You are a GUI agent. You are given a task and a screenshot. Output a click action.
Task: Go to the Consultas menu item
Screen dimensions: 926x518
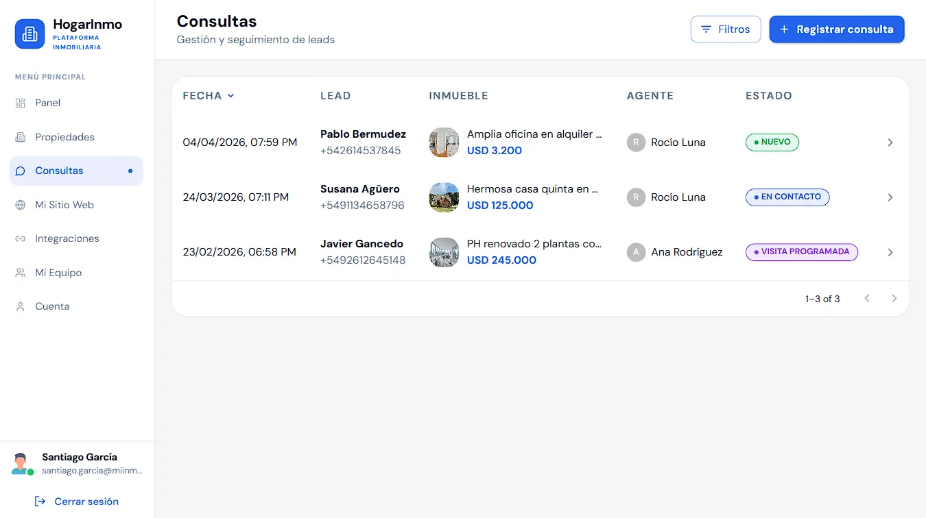click(x=76, y=171)
